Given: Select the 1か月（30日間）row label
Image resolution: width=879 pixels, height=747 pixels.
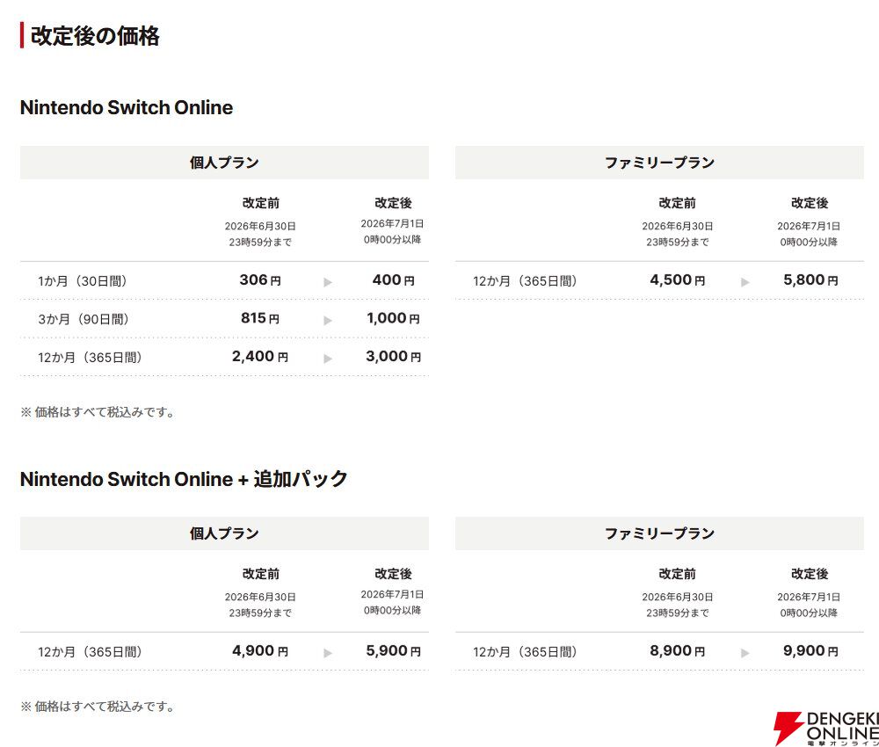Looking at the screenshot, I should (83, 280).
